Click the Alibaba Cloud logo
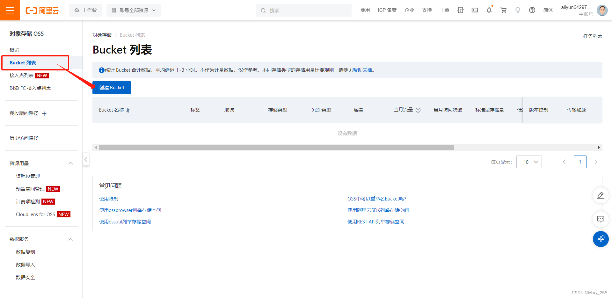This screenshot has height=298, width=612. pos(42,10)
